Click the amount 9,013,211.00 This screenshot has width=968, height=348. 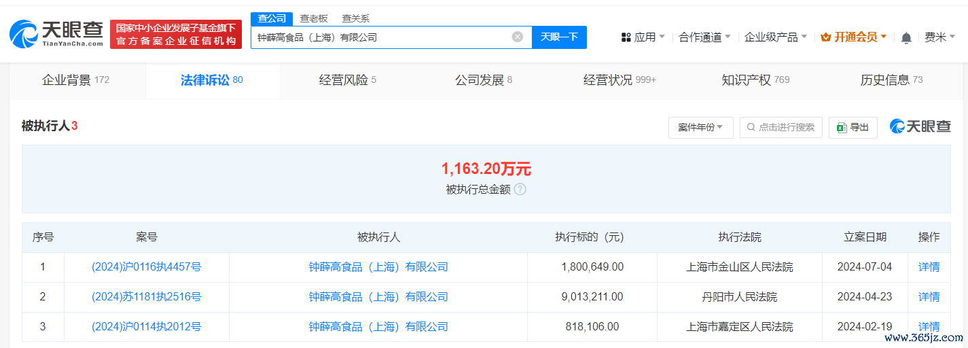tap(592, 297)
